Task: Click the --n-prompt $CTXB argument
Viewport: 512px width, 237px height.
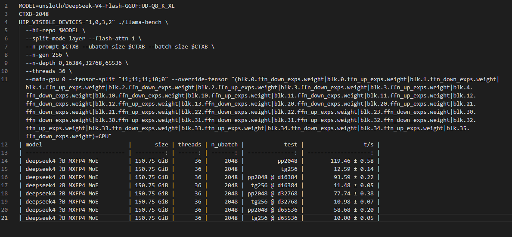Action: point(52,46)
